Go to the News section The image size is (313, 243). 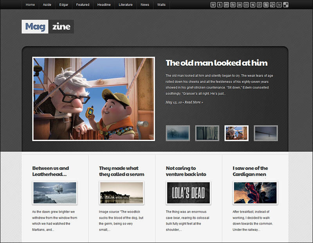(x=145, y=5)
